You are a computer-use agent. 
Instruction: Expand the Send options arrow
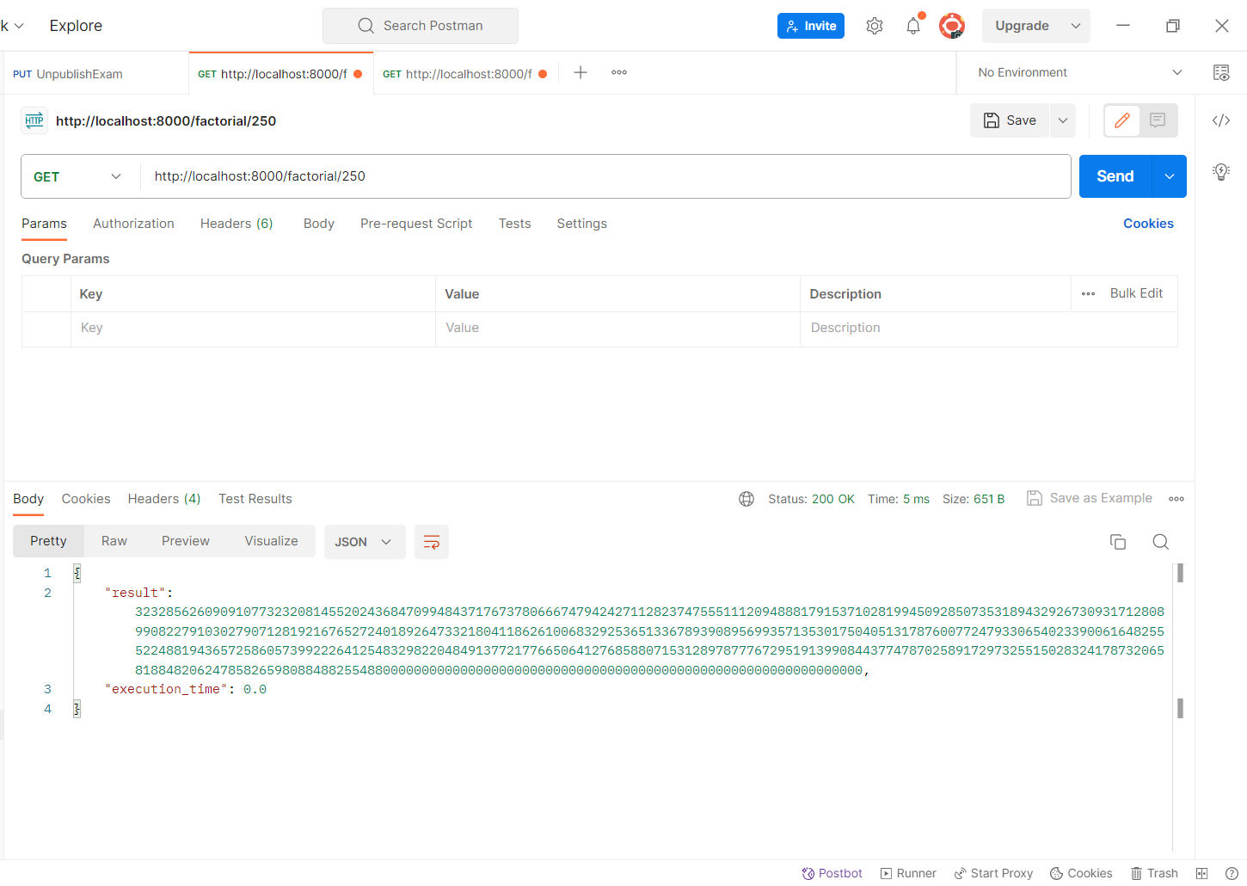point(1170,176)
